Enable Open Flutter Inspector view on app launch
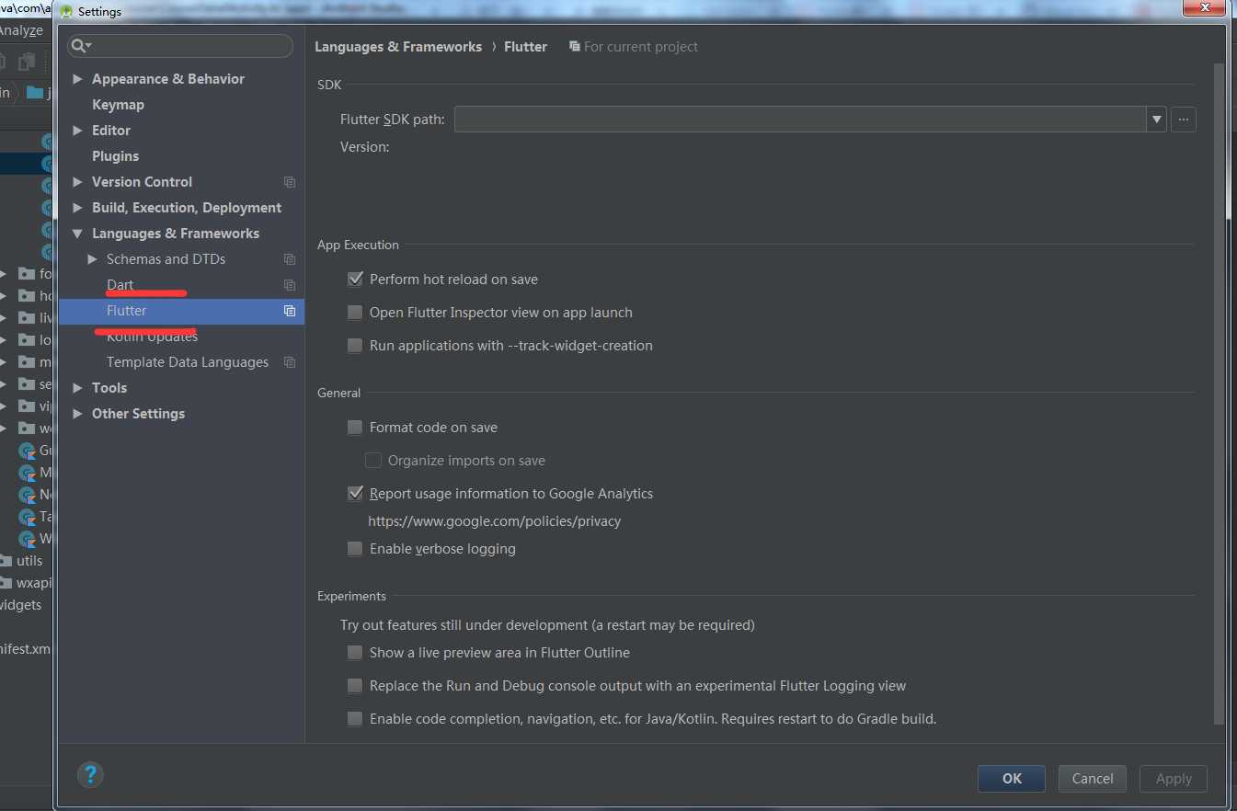 click(x=355, y=313)
